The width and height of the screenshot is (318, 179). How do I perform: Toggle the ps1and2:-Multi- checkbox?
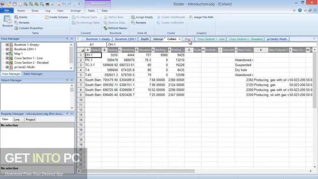(x=7, y=67)
